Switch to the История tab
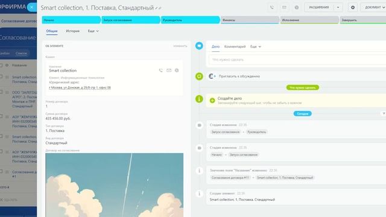386x217 pixels. click(x=72, y=31)
